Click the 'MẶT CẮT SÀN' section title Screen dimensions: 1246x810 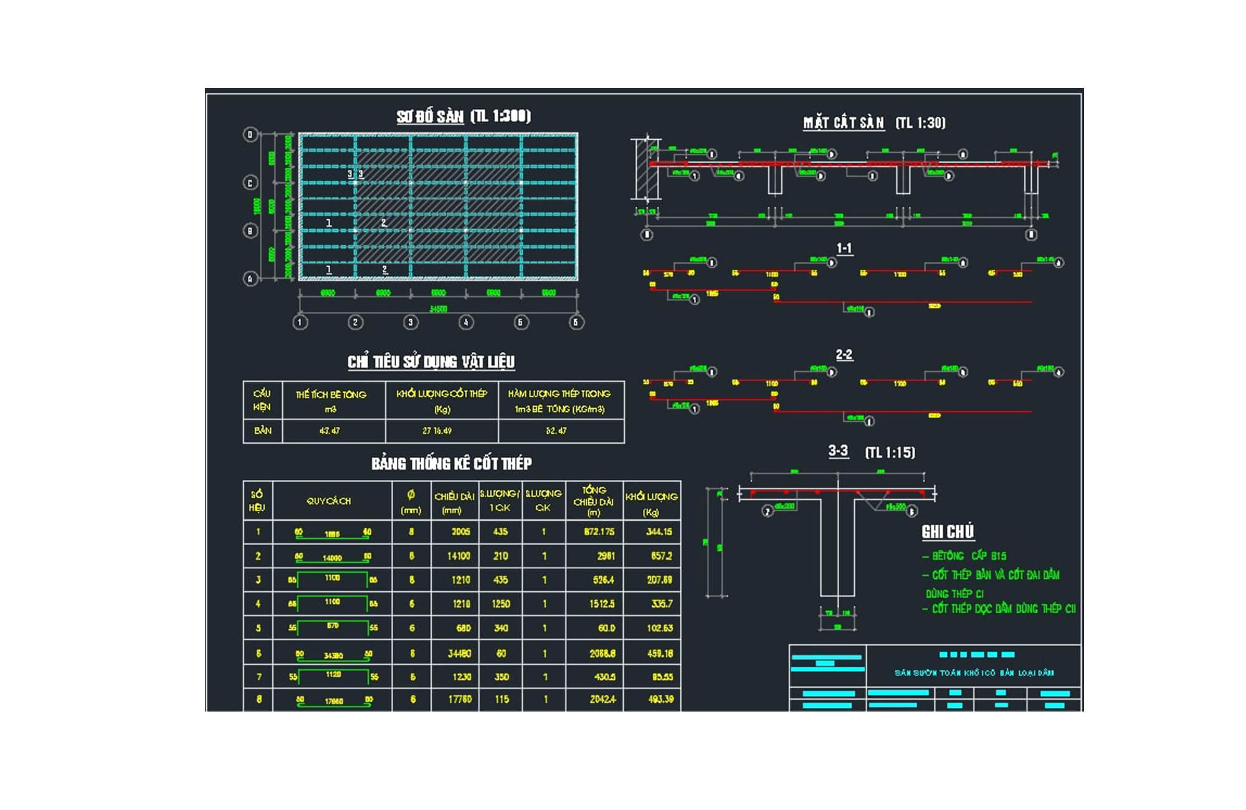point(844,123)
